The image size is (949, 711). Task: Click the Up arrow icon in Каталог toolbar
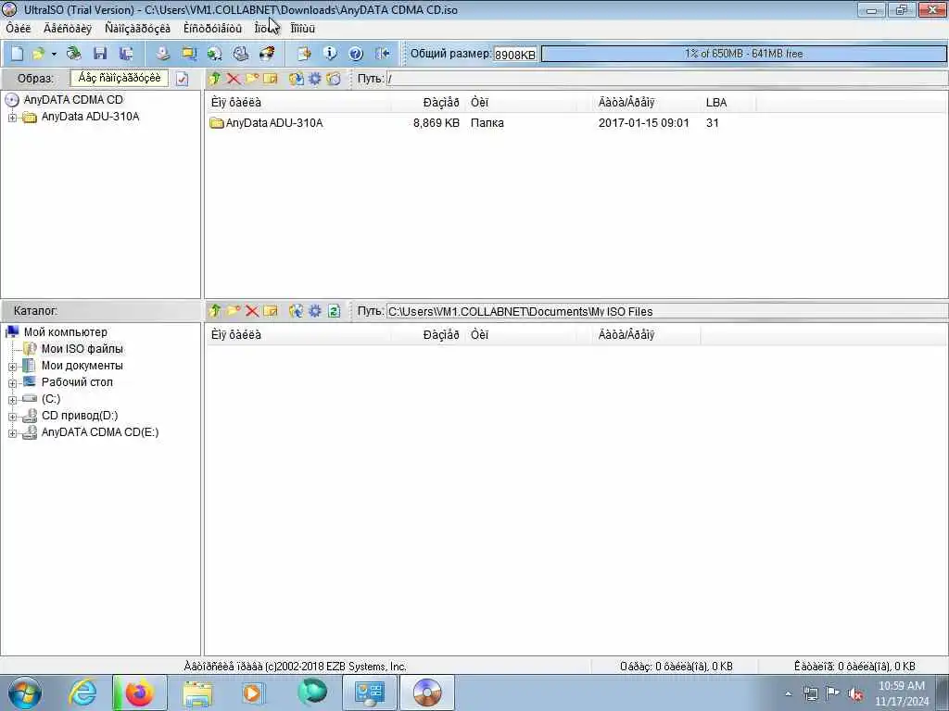215,311
